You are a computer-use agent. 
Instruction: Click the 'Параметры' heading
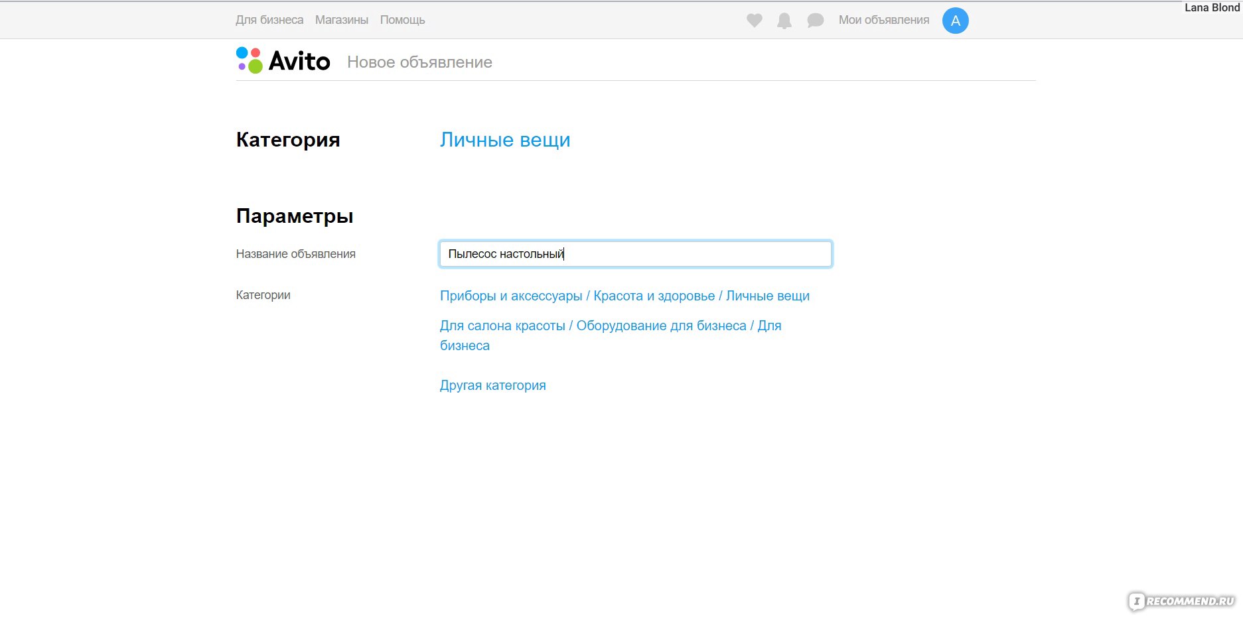pyautogui.click(x=295, y=216)
